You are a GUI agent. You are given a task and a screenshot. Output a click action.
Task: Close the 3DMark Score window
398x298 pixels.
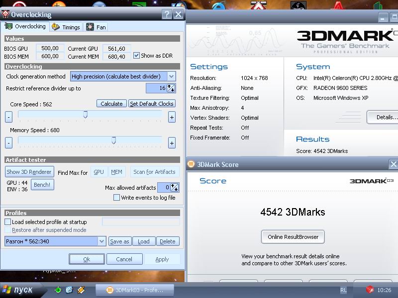(x=393, y=164)
